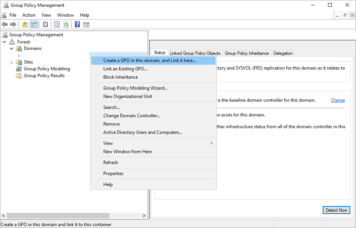Click the Group Policy Results folder icon
Image resolution: width=356 pixels, height=228 pixels.
point(19,76)
